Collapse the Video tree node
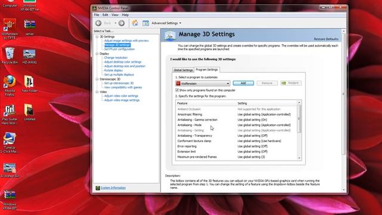The height and width of the screenshot is (215, 382). coord(97,92)
